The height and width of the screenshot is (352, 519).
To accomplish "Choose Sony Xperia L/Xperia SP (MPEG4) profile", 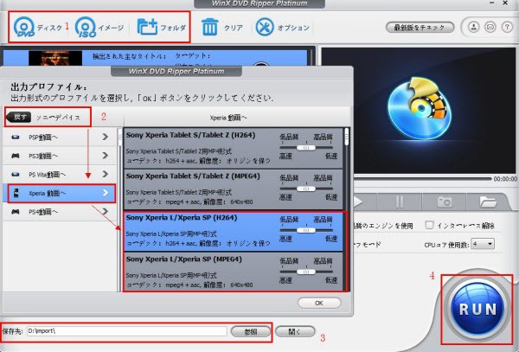I will coord(234,272).
